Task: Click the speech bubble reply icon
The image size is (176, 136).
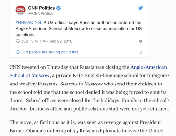Action: pyautogui.click(x=18, y=52)
